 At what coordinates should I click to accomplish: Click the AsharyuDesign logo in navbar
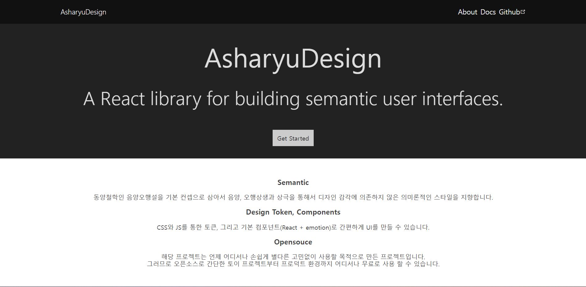tap(83, 12)
